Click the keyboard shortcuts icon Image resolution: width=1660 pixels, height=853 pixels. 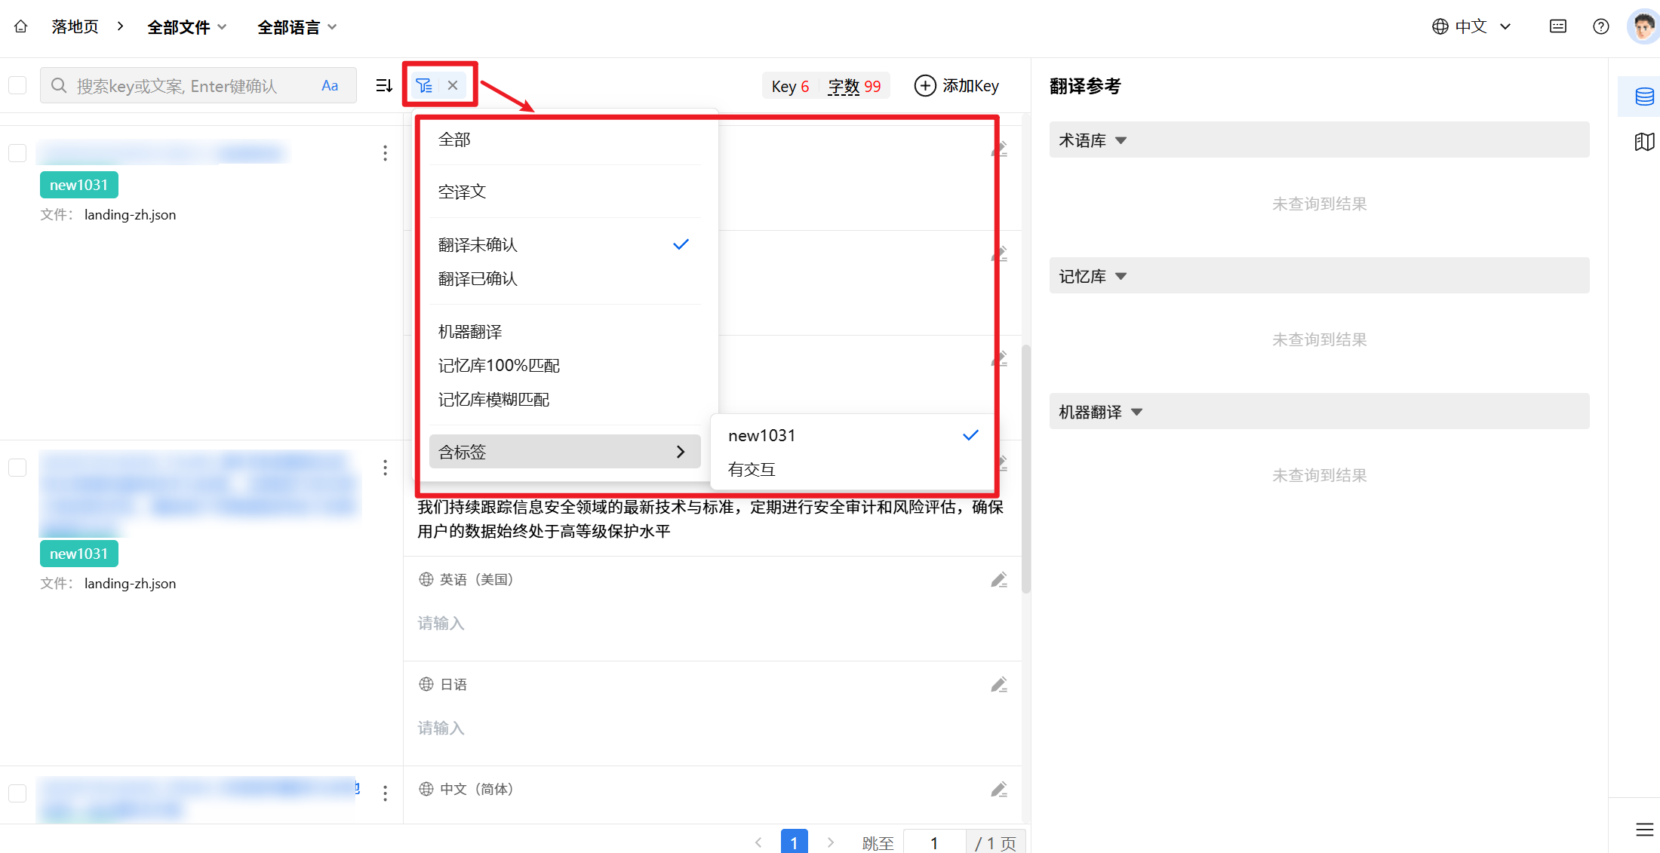[x=1557, y=27]
